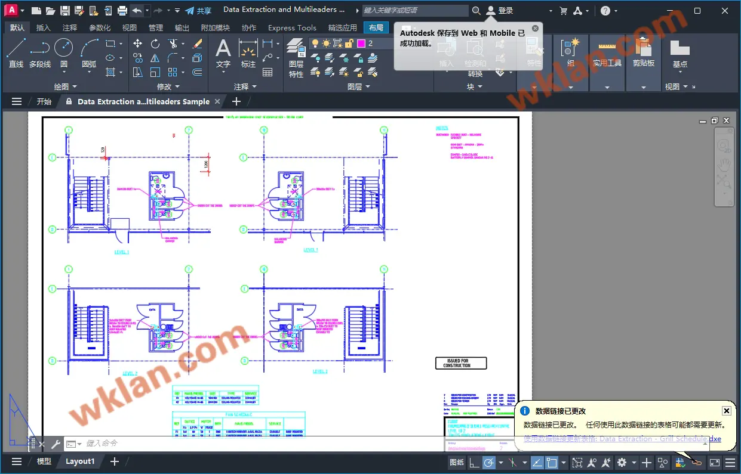Select the Stretch tool
This screenshot has height=474, width=741.
(137, 72)
